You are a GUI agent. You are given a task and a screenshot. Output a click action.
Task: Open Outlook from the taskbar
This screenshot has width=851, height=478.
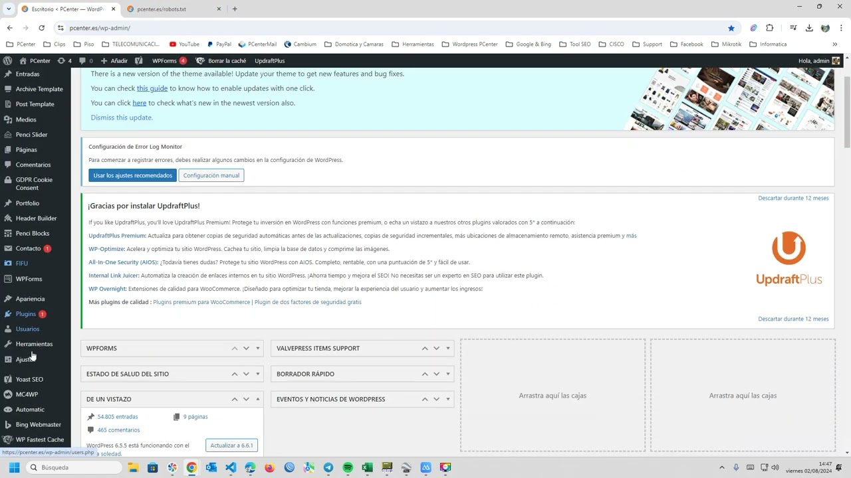pos(211,467)
